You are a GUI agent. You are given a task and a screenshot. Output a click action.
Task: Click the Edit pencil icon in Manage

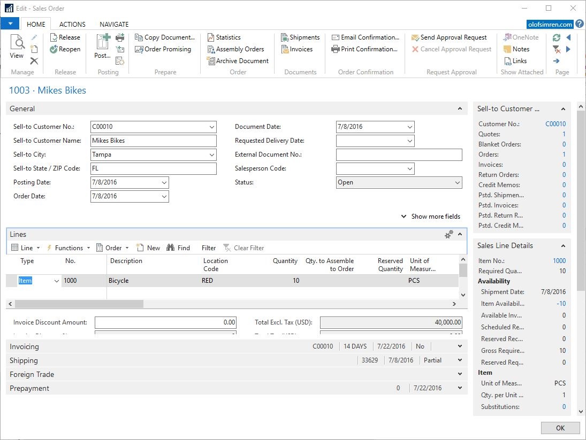click(x=34, y=37)
